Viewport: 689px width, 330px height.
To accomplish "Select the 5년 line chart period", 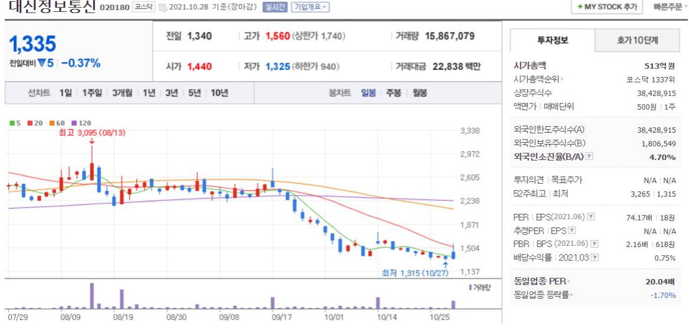I will point(194,93).
